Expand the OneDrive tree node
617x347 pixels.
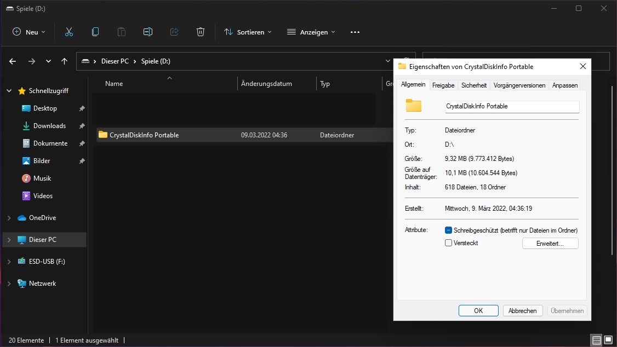[9, 218]
